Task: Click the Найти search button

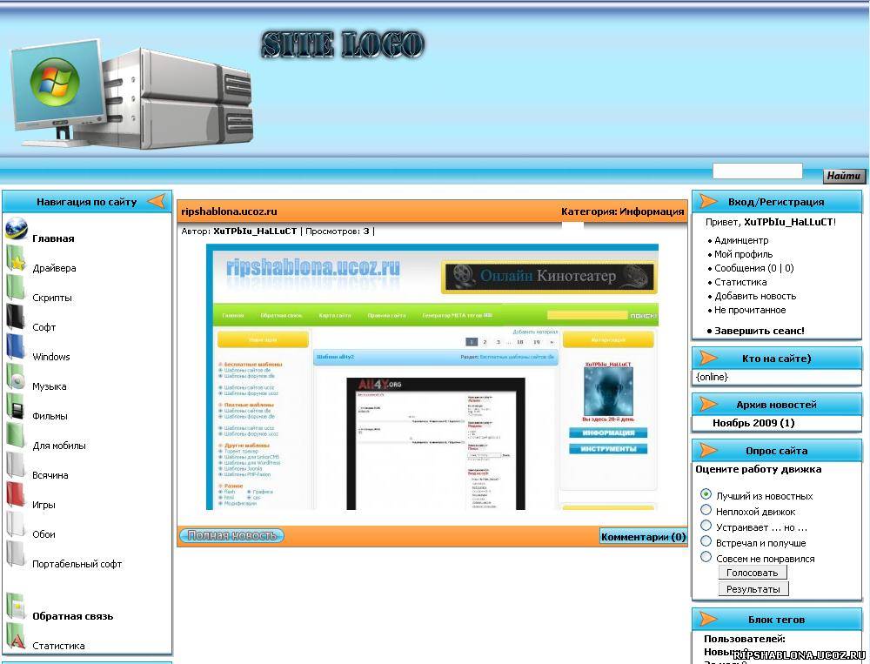Action: (843, 176)
